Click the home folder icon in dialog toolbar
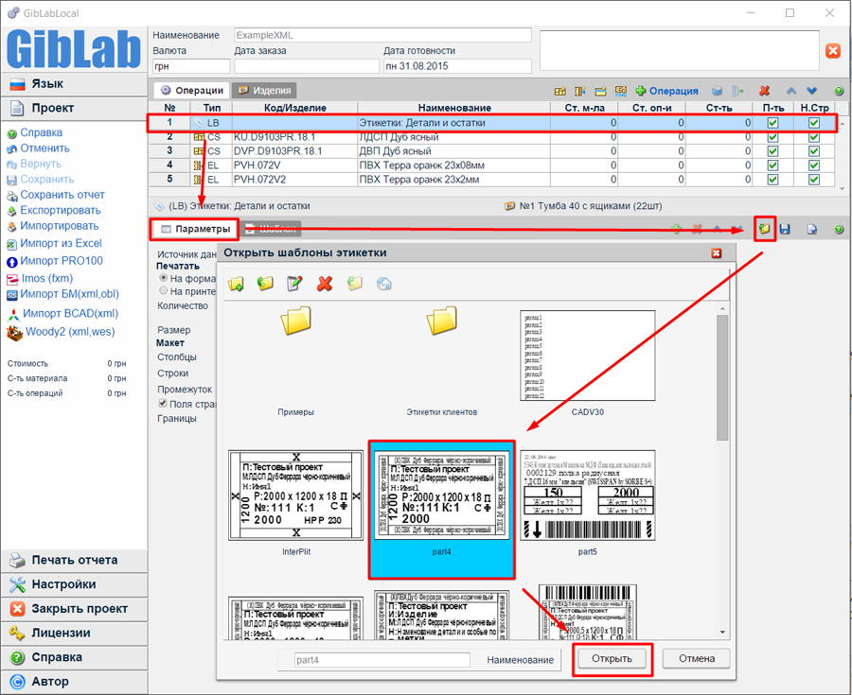 (x=383, y=284)
